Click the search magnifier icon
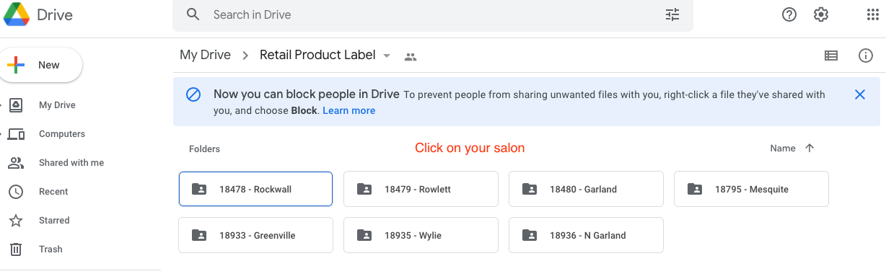886x274 pixels. tap(193, 14)
